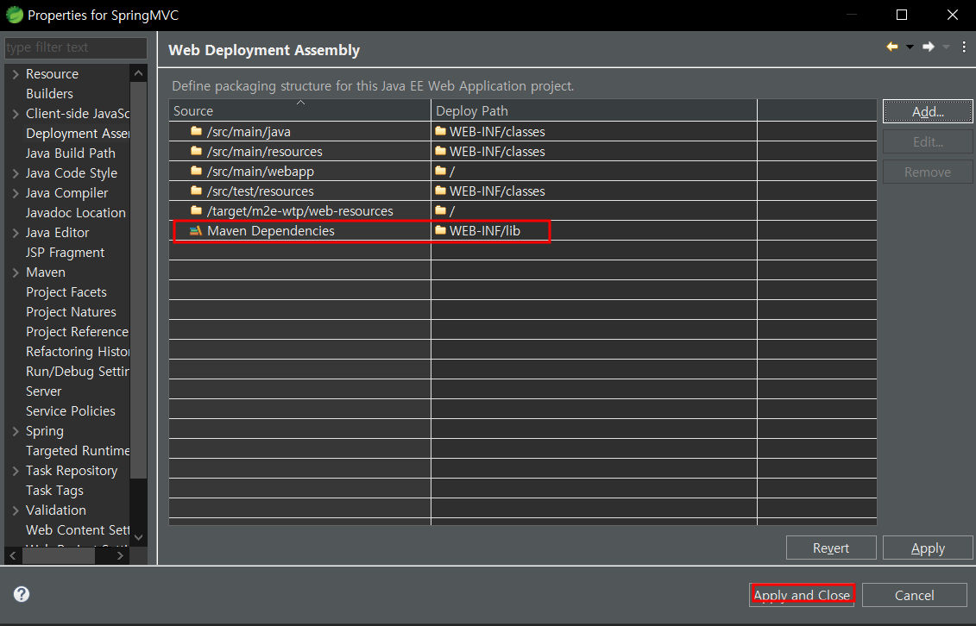Click the Maven Dependencies library icon
This screenshot has height=626, width=976.
point(196,230)
